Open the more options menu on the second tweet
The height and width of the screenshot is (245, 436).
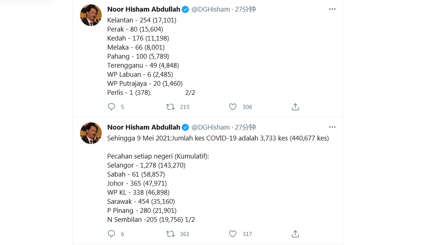[332, 127]
